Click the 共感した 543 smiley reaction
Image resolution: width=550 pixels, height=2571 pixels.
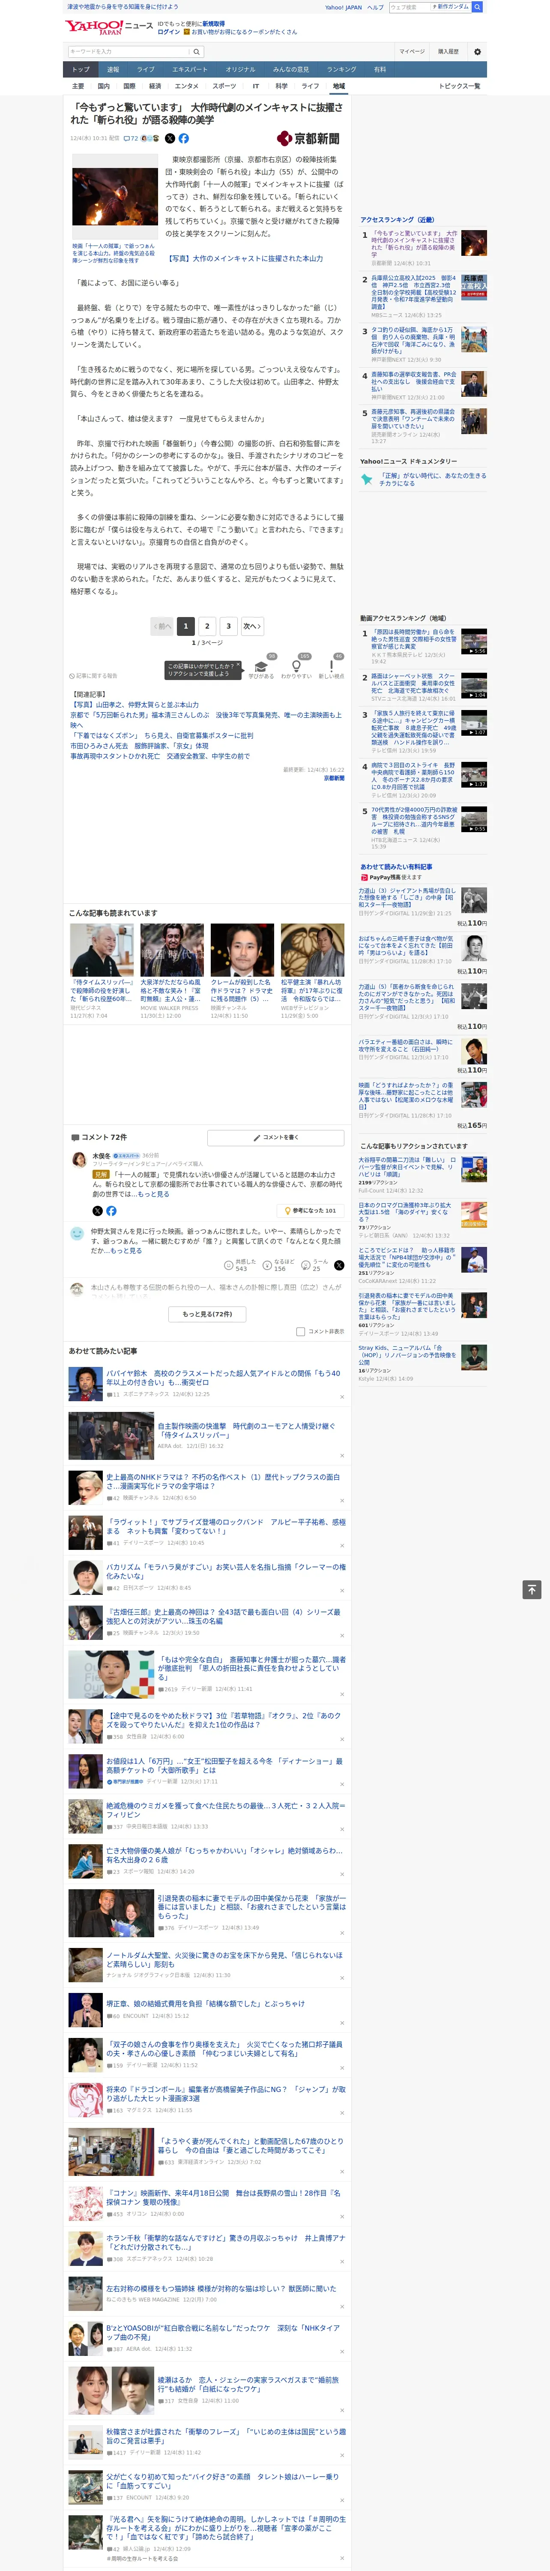click(239, 1265)
